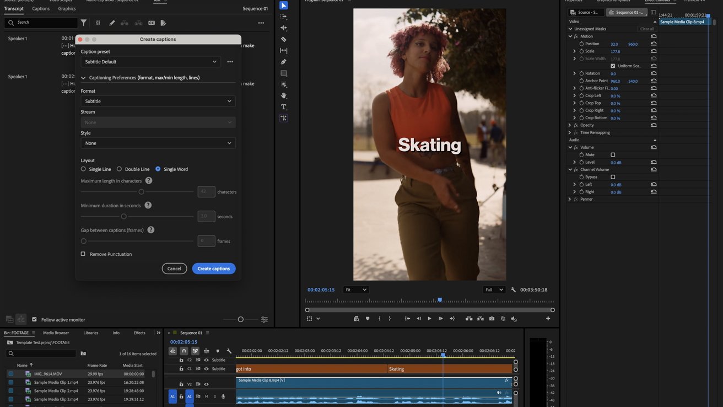Click the Lift button in Program monitor
The width and height of the screenshot is (723, 407).
pyautogui.click(x=469, y=319)
